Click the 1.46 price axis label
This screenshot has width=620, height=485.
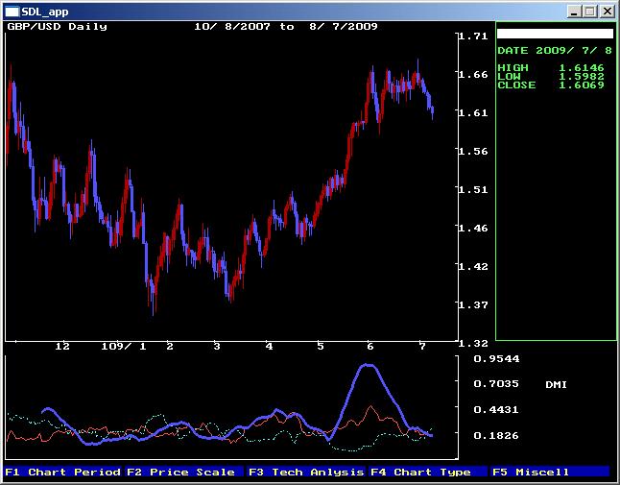(x=473, y=229)
